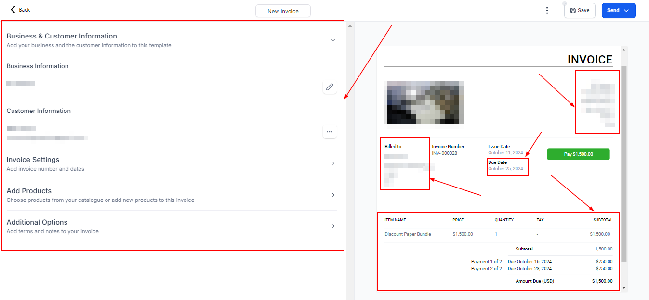649x300 pixels.
Task: Click invoice preview scroll up arrow
Action: [624, 50]
